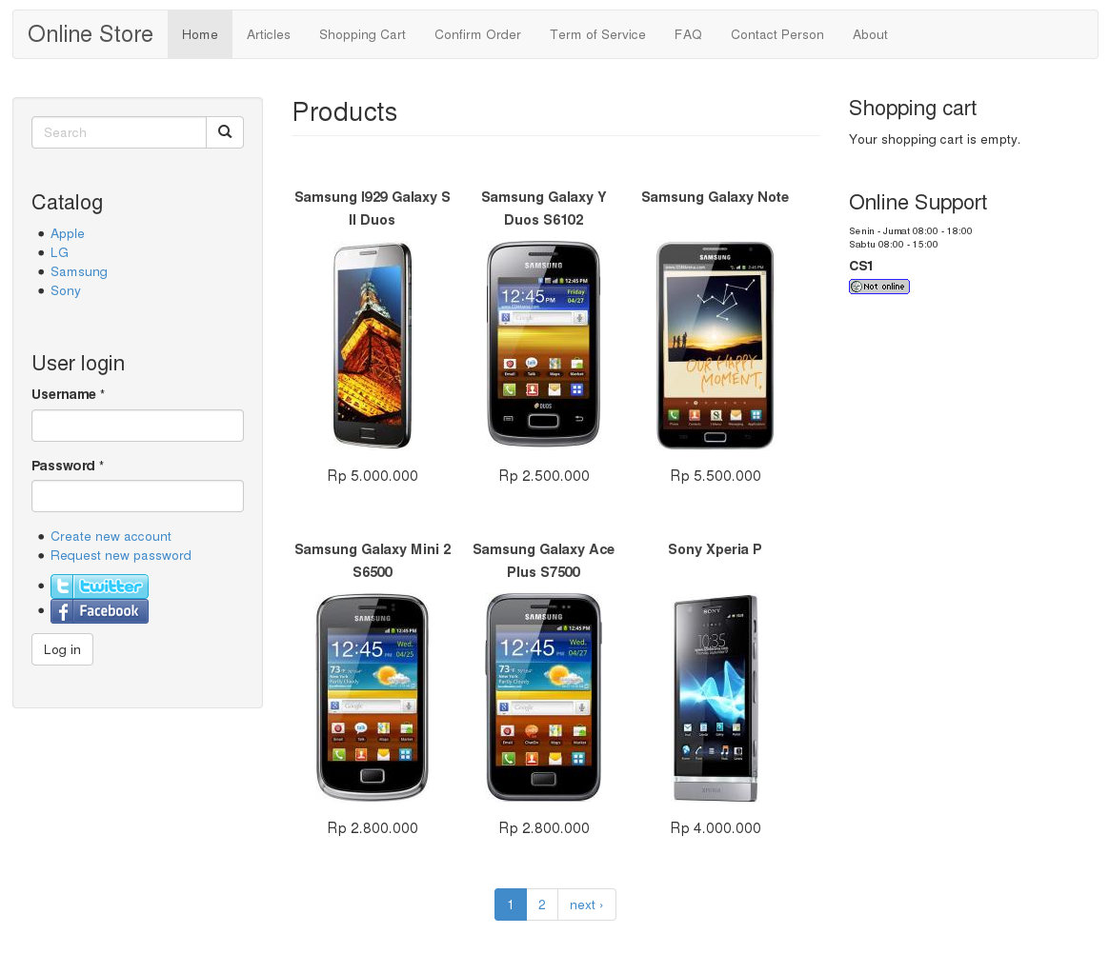The width and height of the screenshot is (1109, 954).
Task: Browse the Samsung catalog category
Action: point(79,272)
